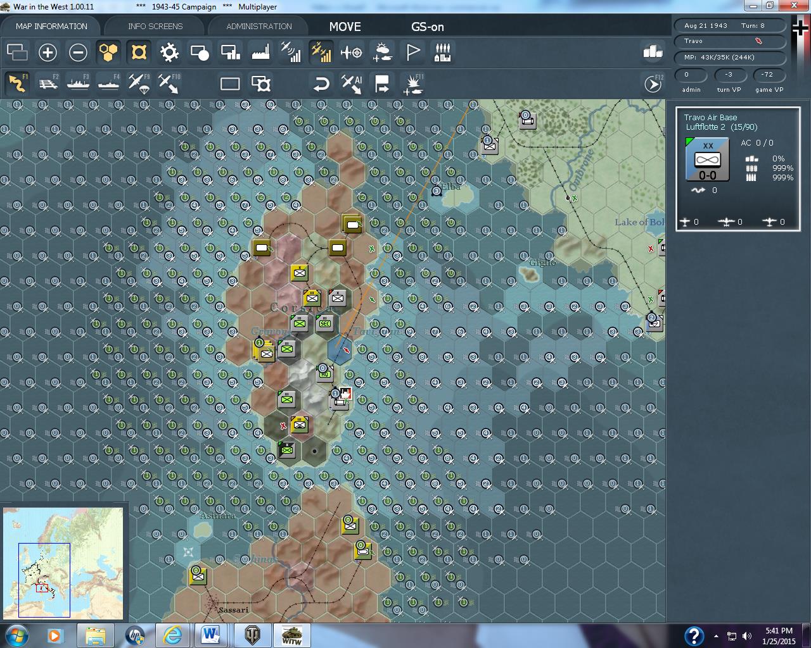Open Travo Air Base unit title
The height and width of the screenshot is (648, 811).
(x=710, y=117)
